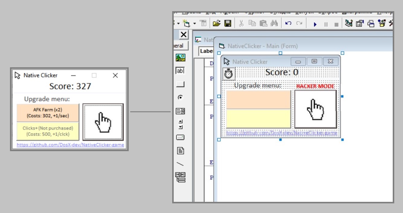Click the Break pause button
The height and width of the screenshot is (213, 403).
tap(326, 24)
